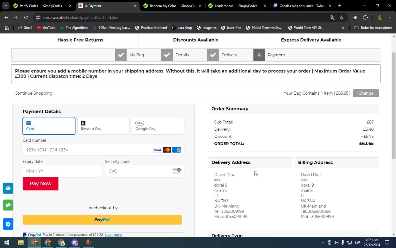The height and width of the screenshot is (248, 396).
Task: Open the para shop bookmark
Action: pos(182,27)
